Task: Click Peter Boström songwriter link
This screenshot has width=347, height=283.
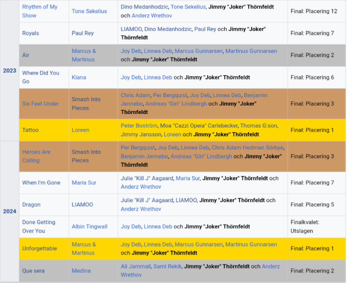Action: coord(139,125)
